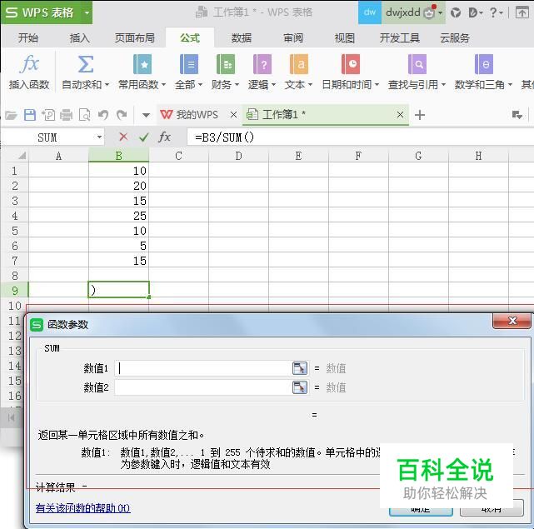
Task: Close the 我的WPS document tab
Action: coord(233,115)
